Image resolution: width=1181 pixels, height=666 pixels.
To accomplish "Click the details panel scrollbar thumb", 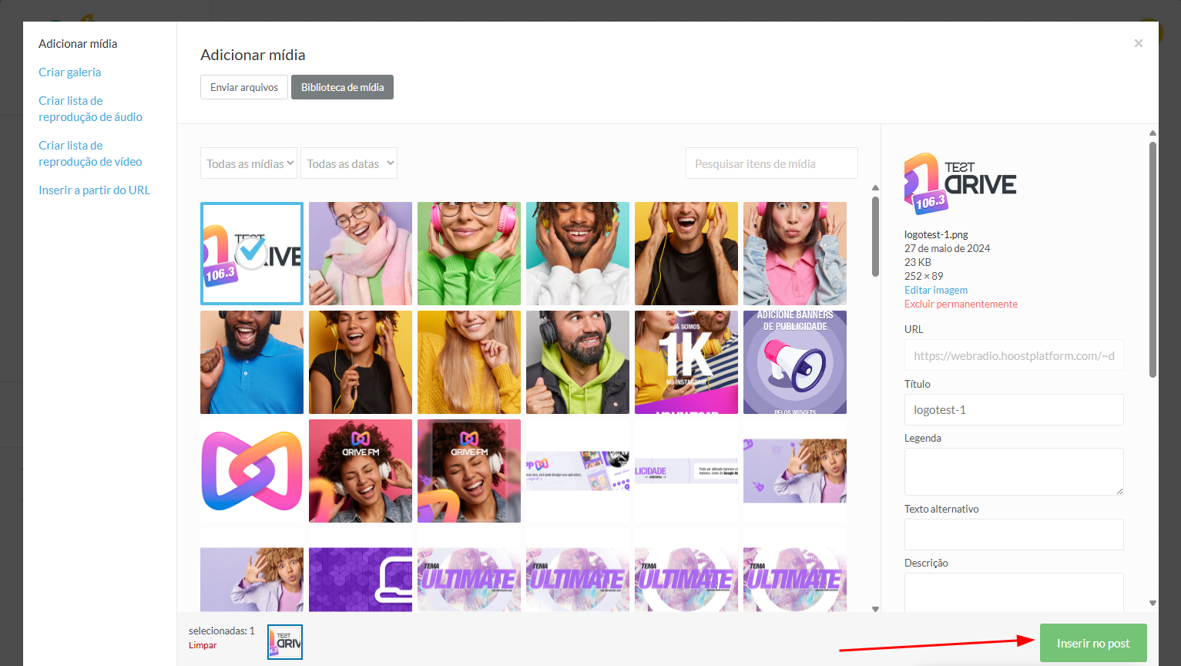I will [x=1152, y=259].
